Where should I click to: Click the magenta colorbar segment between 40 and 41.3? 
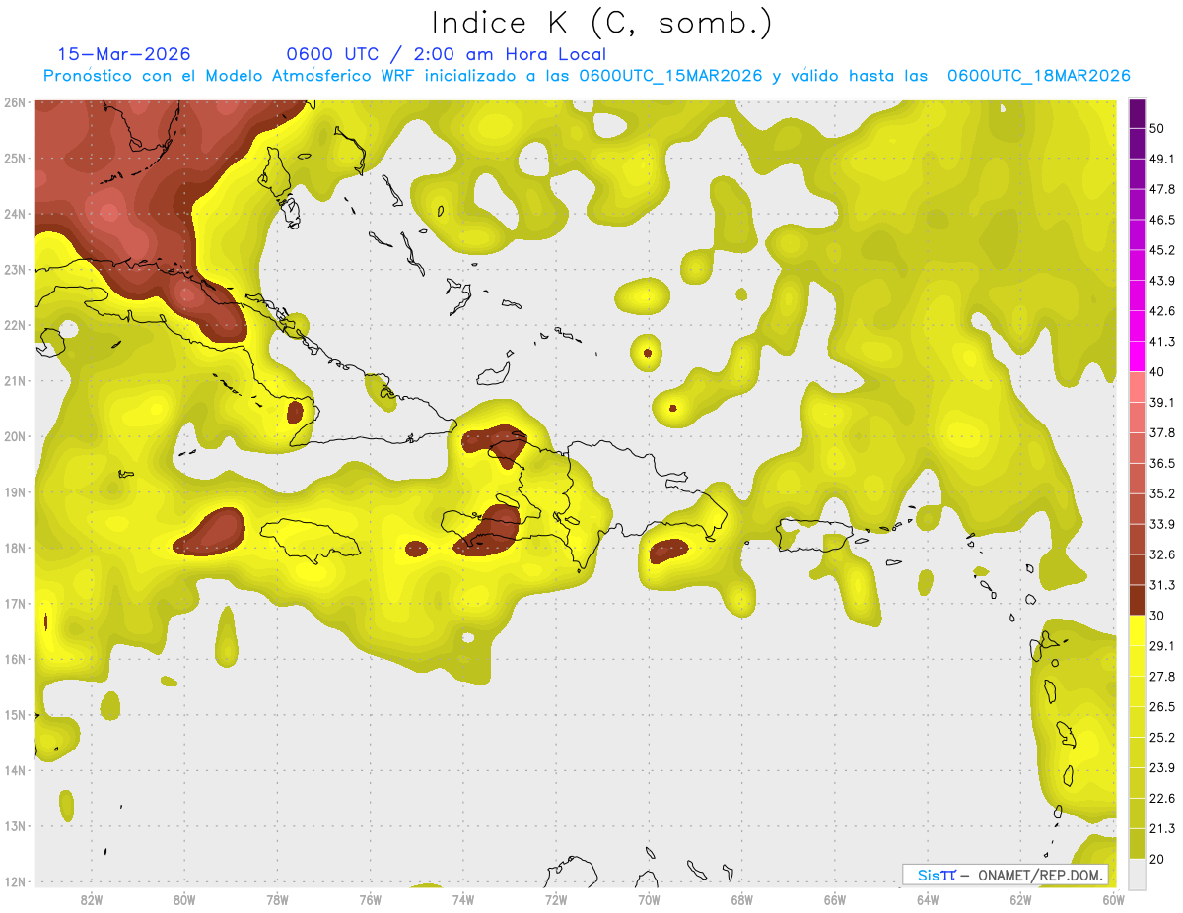[1137, 357]
